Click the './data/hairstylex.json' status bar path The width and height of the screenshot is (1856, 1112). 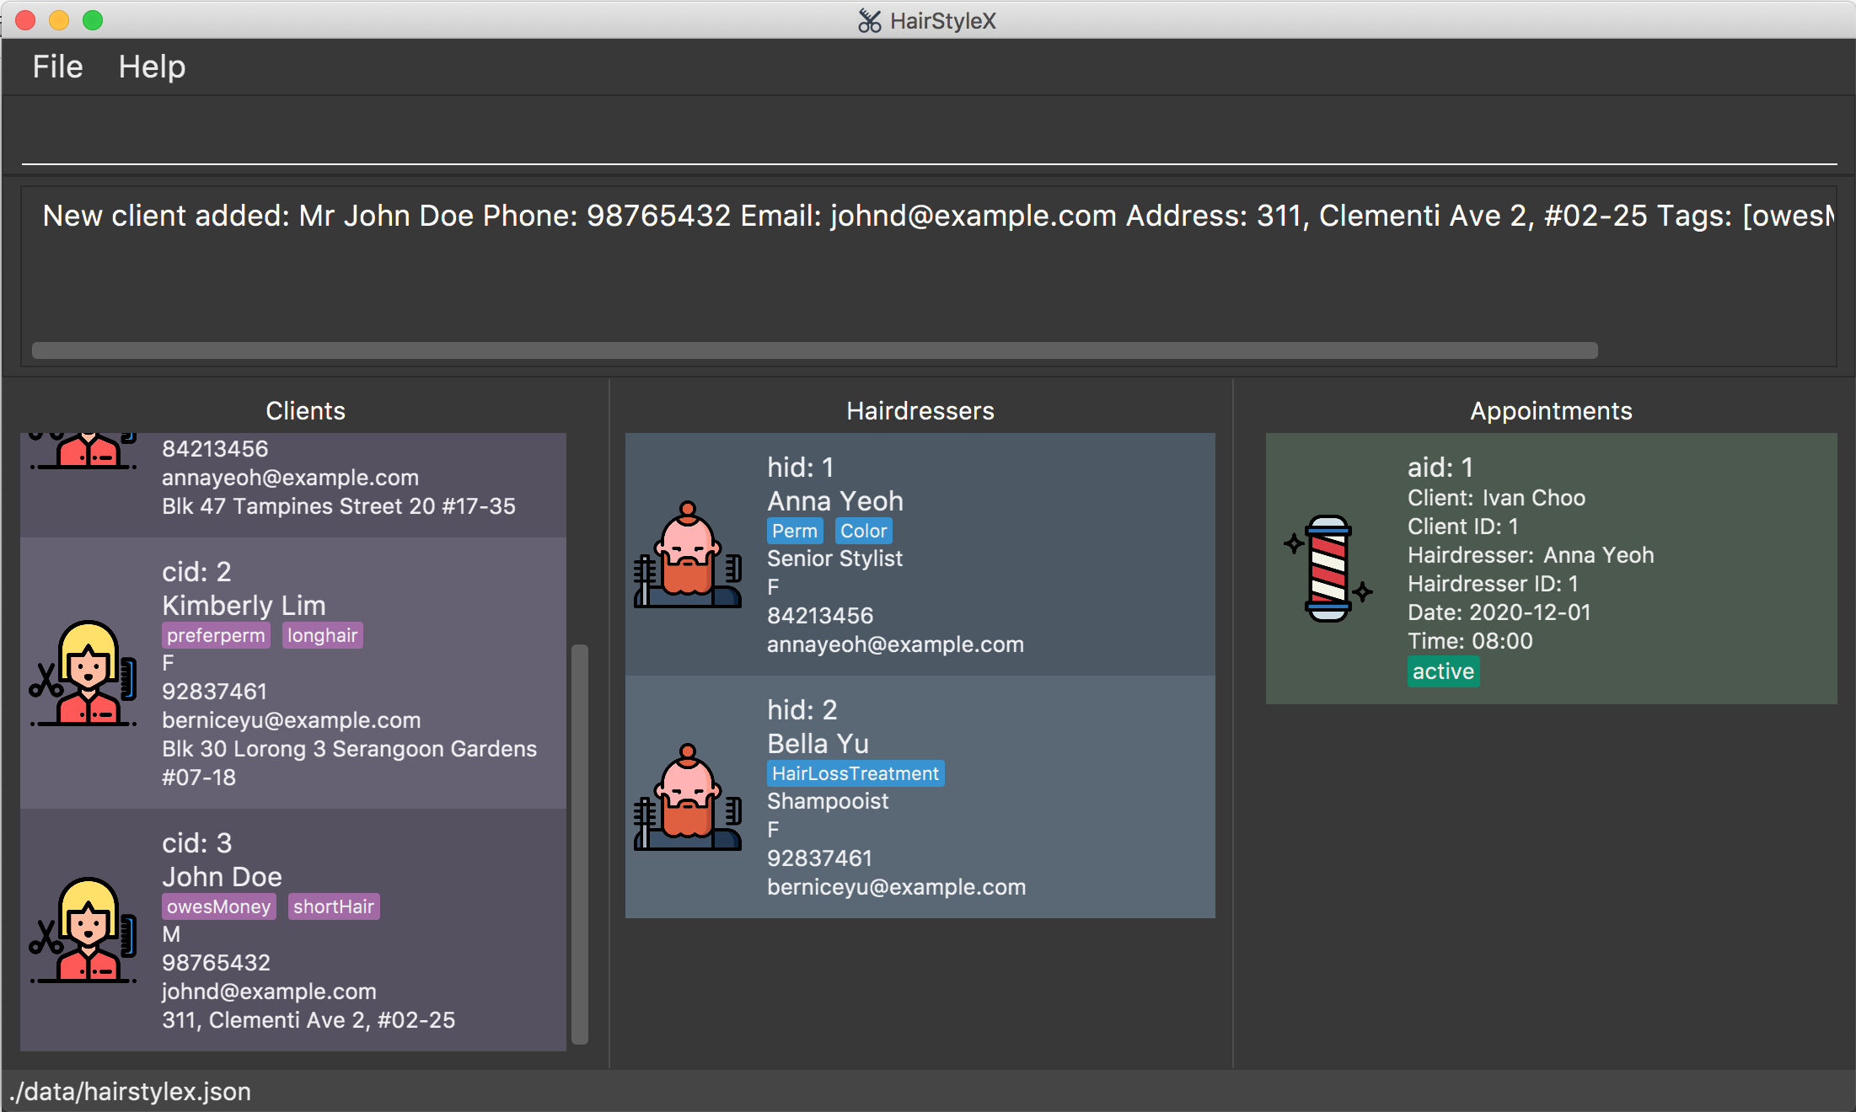point(130,1092)
